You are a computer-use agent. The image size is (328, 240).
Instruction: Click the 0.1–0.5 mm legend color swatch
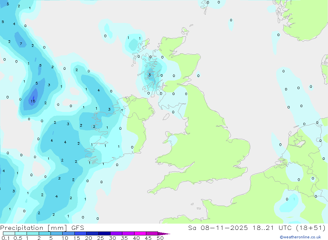tap(9, 233)
